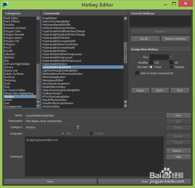The height and width of the screenshot is (188, 195).
Task: Click the Query button
Action: pyautogui.click(x=160, y=90)
